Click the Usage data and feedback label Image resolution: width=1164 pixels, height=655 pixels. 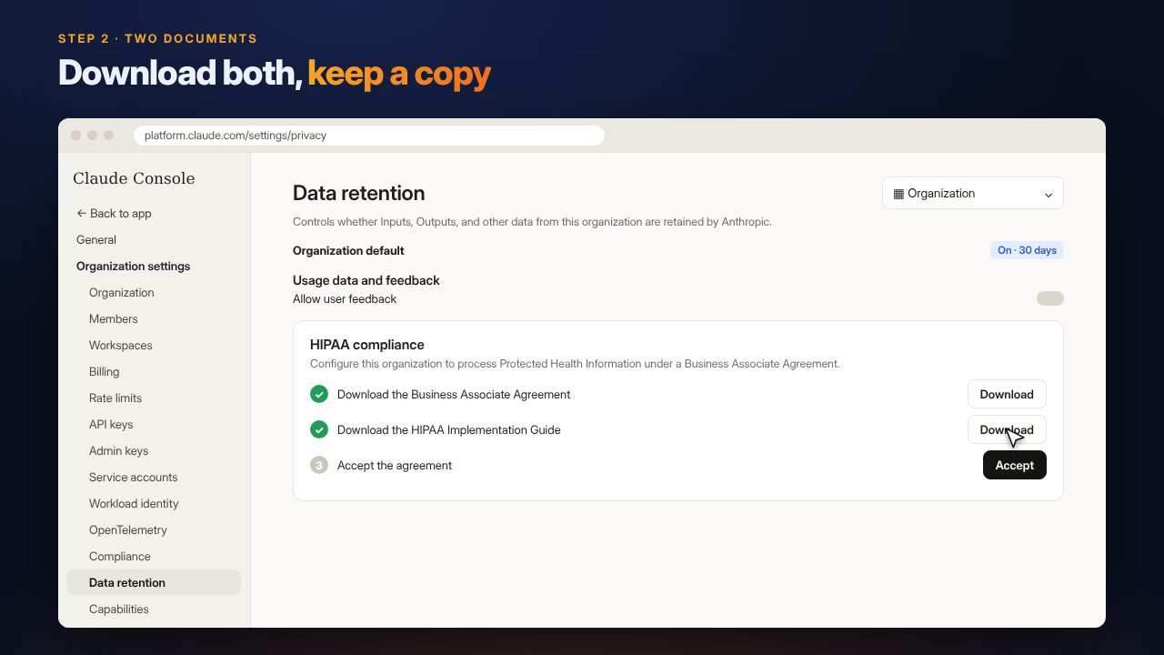[x=366, y=280]
